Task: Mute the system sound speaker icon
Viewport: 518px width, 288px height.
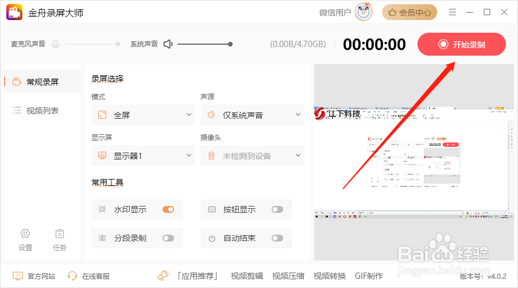Action: 168,44
